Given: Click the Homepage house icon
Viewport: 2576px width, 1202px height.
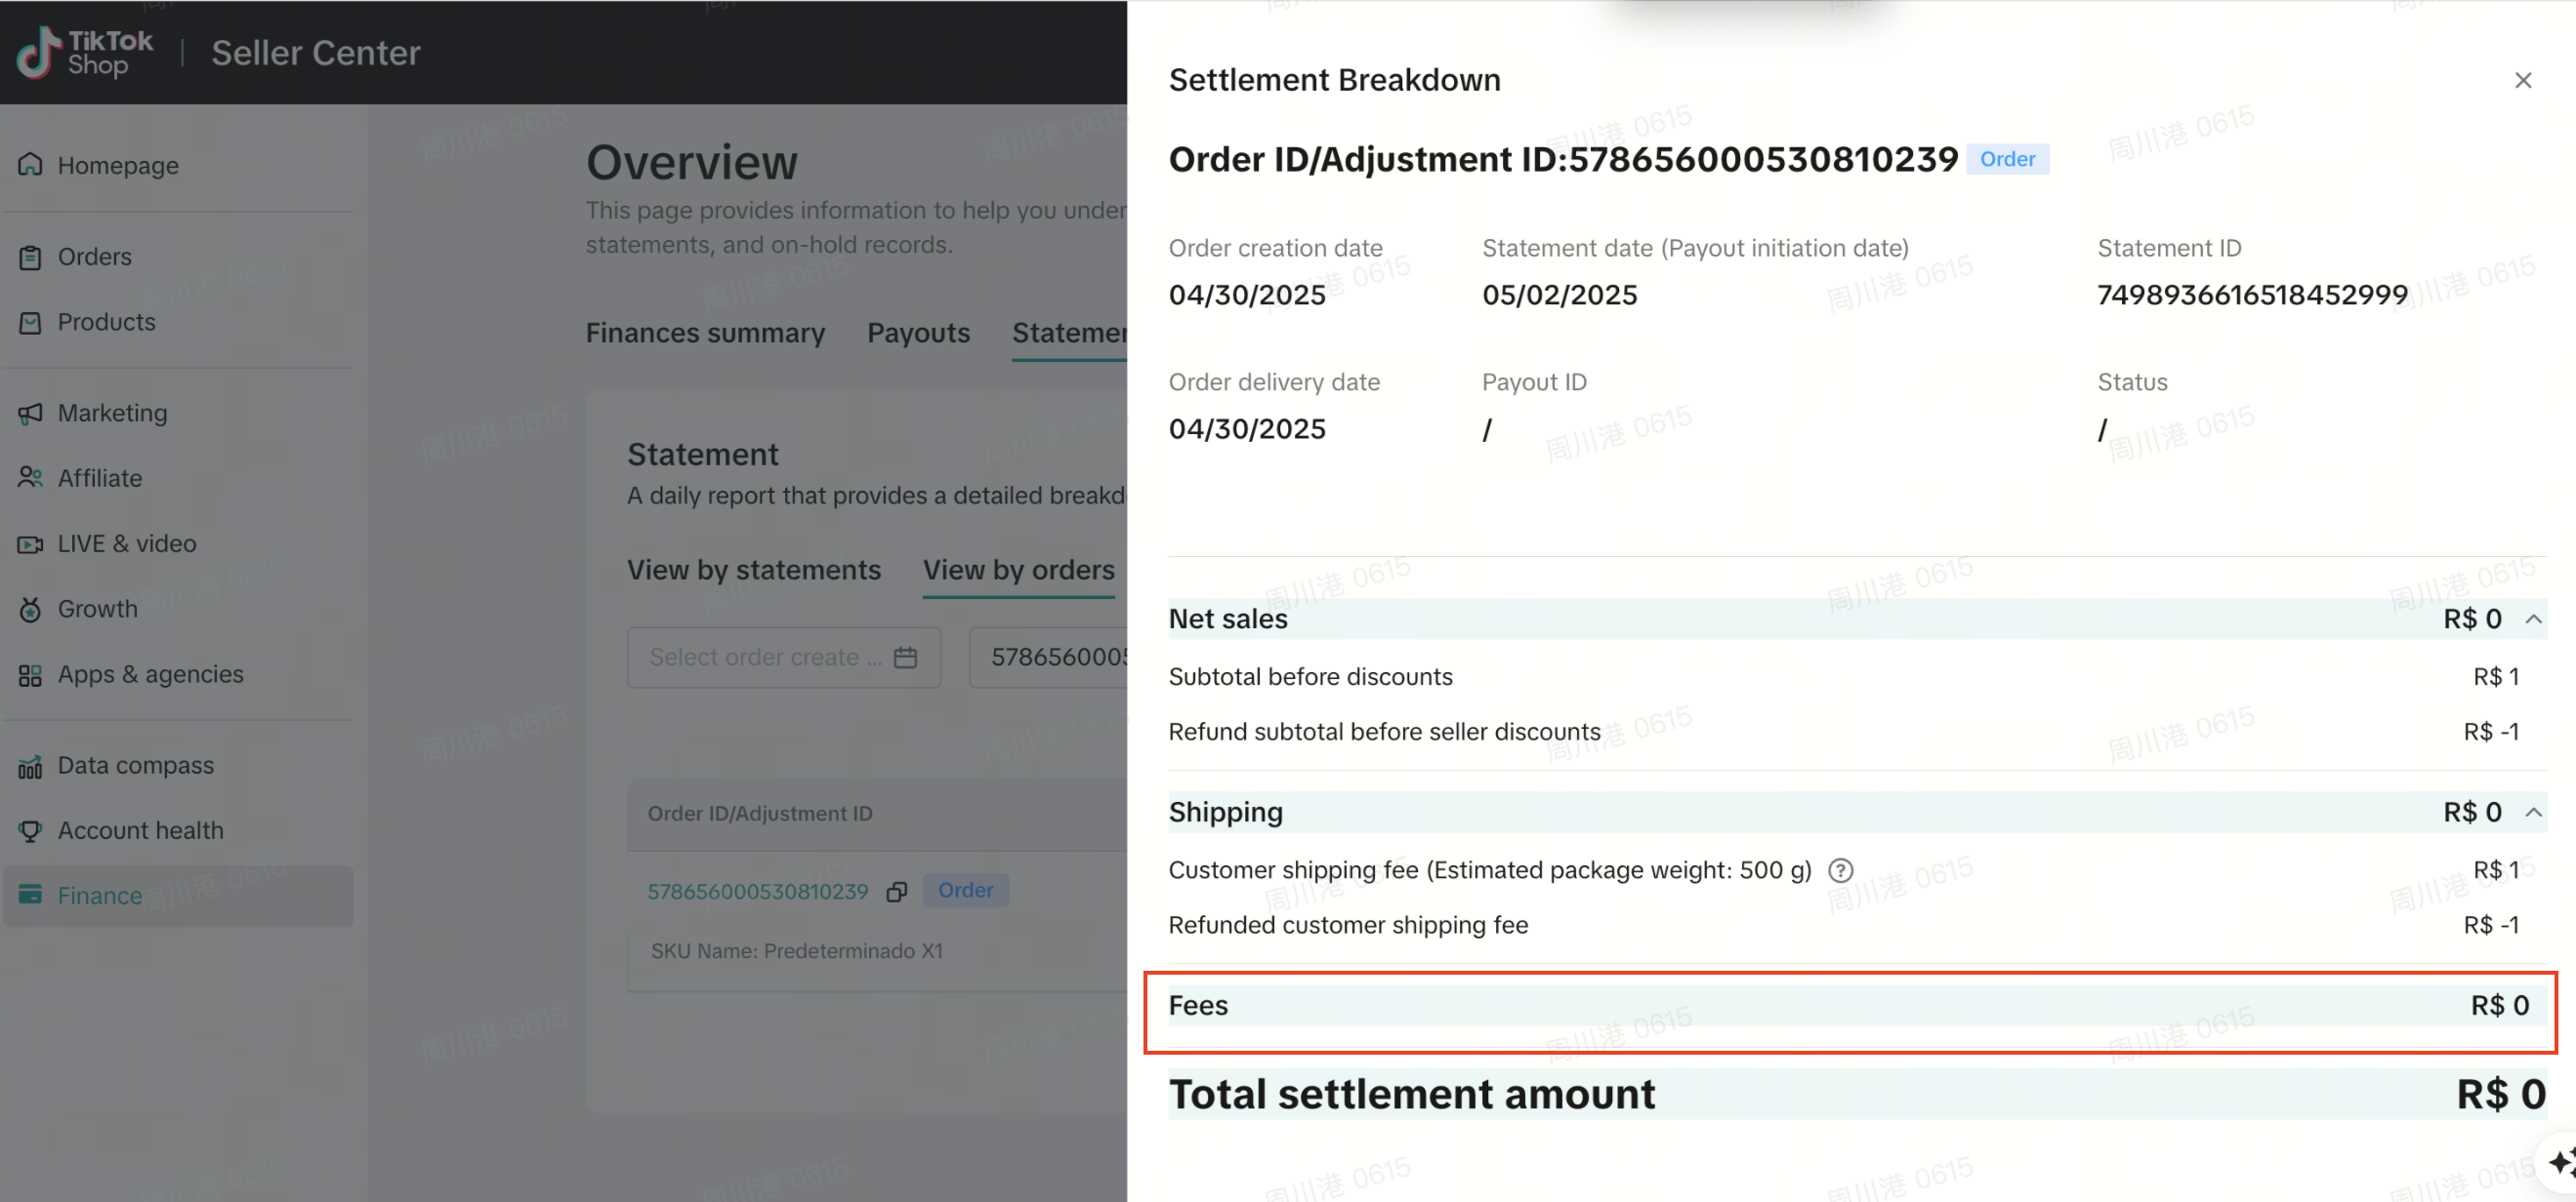Looking at the screenshot, I should click(x=30, y=165).
